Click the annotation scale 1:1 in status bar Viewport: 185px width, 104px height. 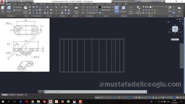[x=160, y=98]
